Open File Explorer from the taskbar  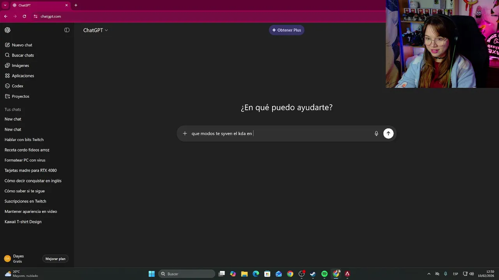[244, 274]
